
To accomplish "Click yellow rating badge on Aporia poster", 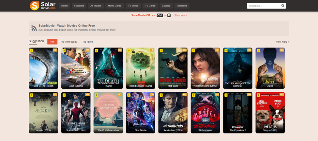I will (32, 95).
